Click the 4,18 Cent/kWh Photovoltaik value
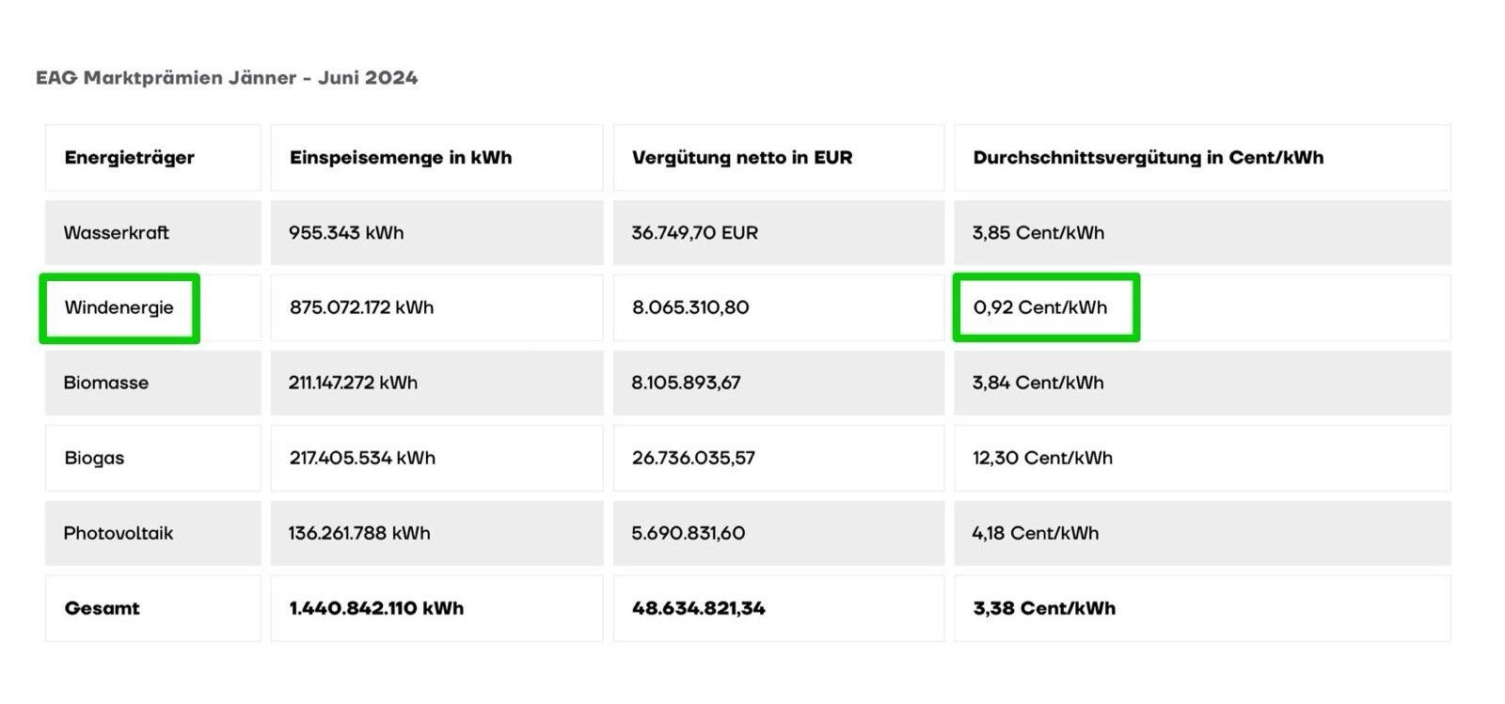 pyautogui.click(x=1036, y=533)
